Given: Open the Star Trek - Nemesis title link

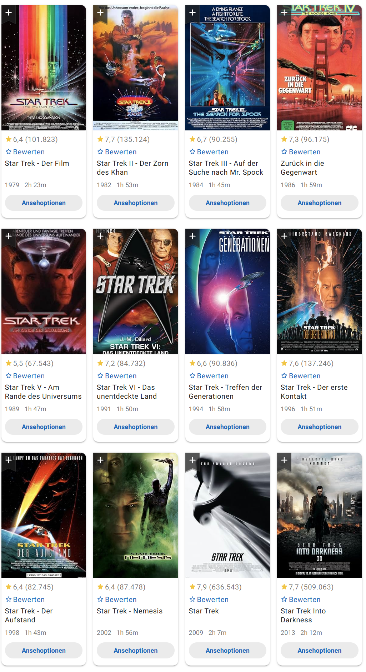Looking at the screenshot, I should tap(130, 611).
